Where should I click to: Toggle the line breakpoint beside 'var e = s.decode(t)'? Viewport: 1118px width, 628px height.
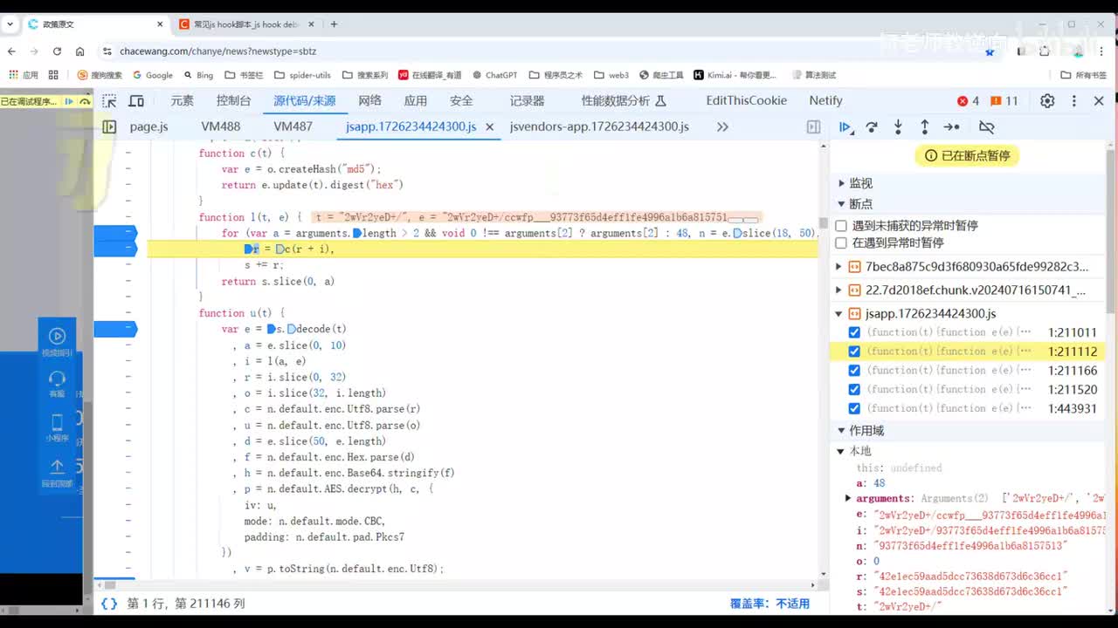(115, 329)
